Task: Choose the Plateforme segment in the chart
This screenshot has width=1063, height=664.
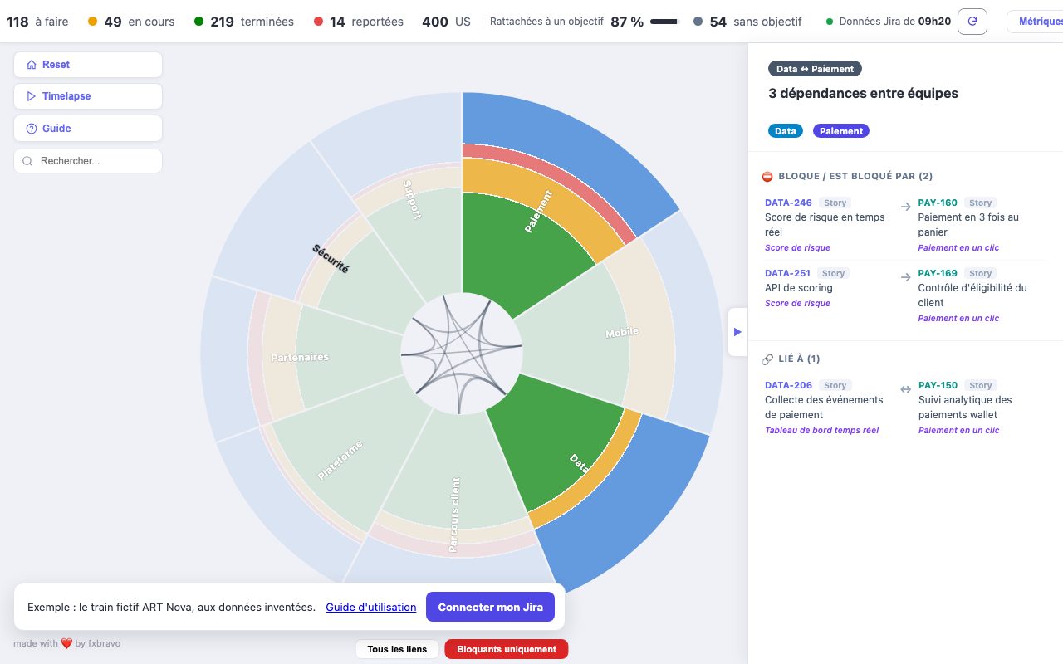Action: (340, 460)
